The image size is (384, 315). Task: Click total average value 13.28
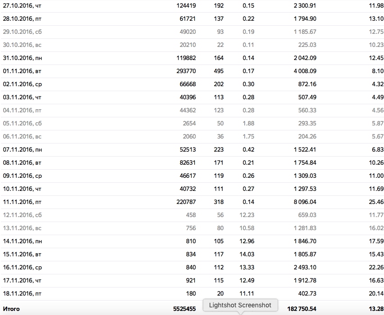pos(376,309)
